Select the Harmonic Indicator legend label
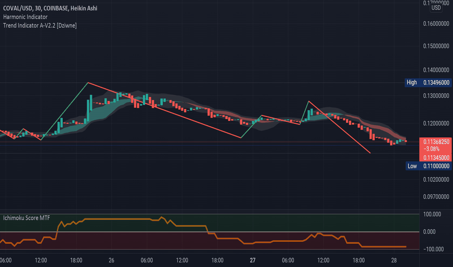 pyautogui.click(x=25, y=17)
